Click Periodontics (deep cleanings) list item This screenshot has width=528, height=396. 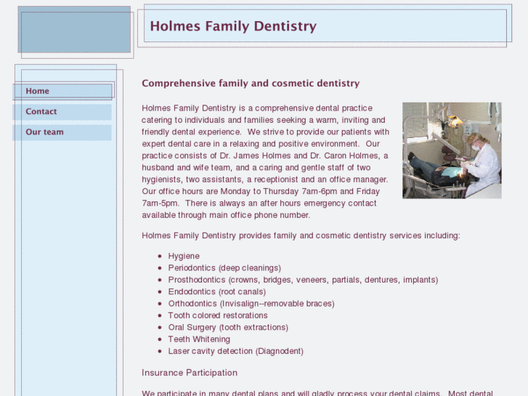click(x=224, y=268)
